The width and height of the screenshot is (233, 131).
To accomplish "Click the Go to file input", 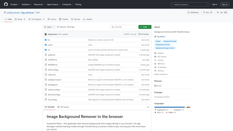I will point(123,27).
